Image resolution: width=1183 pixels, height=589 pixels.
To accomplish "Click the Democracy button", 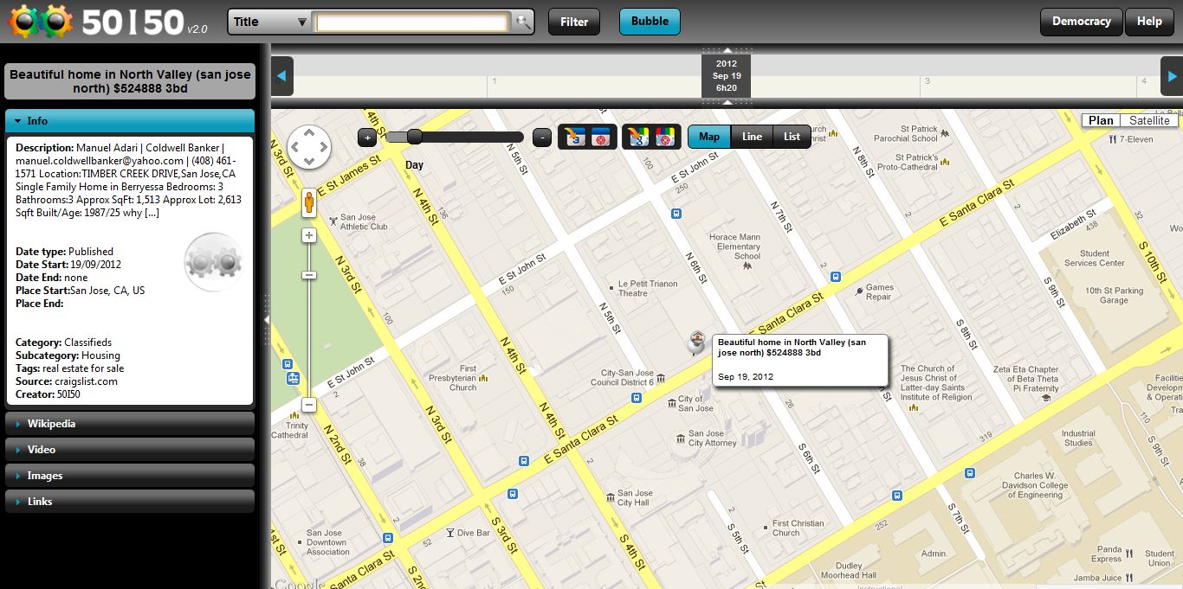I will 1081,22.
